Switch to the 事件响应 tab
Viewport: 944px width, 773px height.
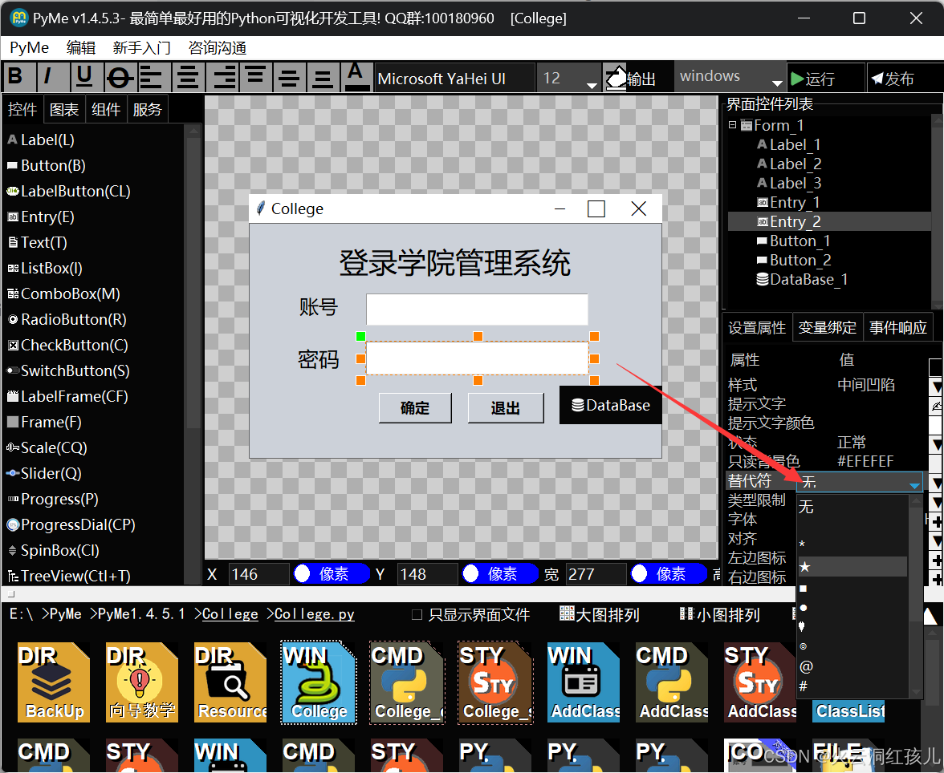tap(897, 328)
